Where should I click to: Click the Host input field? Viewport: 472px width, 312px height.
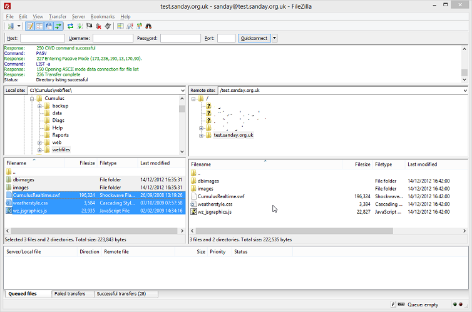click(42, 38)
